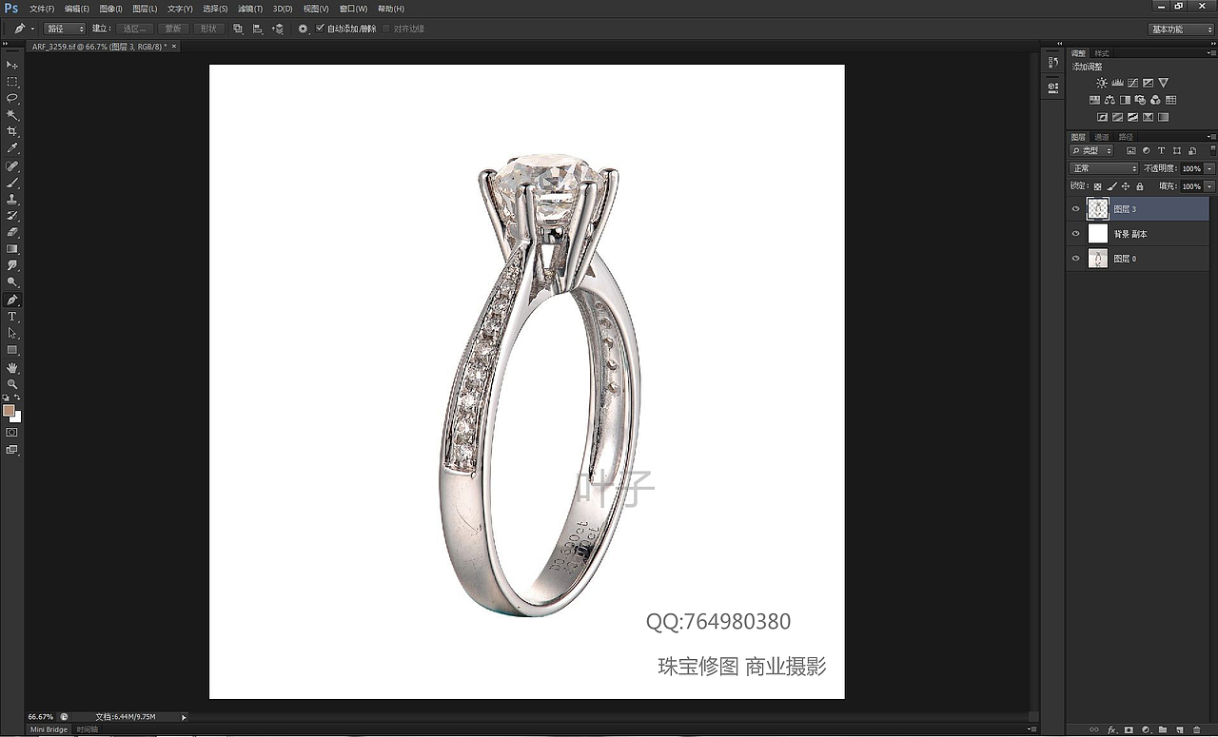Viewport: 1218px width, 737px height.
Task: Close the ARF_3259.tif document tab
Action: click(x=173, y=46)
